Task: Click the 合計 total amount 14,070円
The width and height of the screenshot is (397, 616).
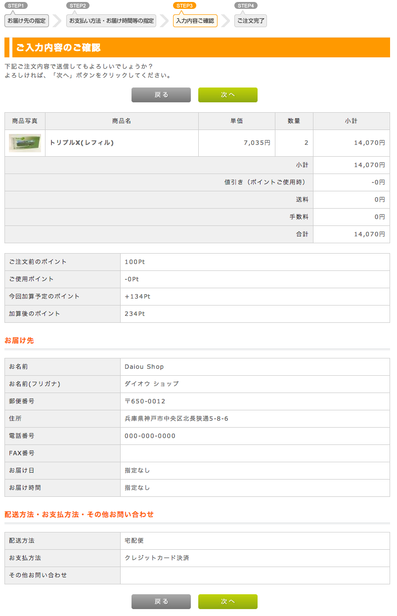Action: point(369,234)
